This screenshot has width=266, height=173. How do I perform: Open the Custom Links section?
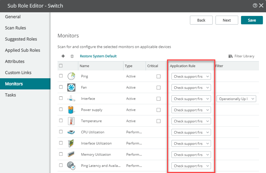coord(25,73)
